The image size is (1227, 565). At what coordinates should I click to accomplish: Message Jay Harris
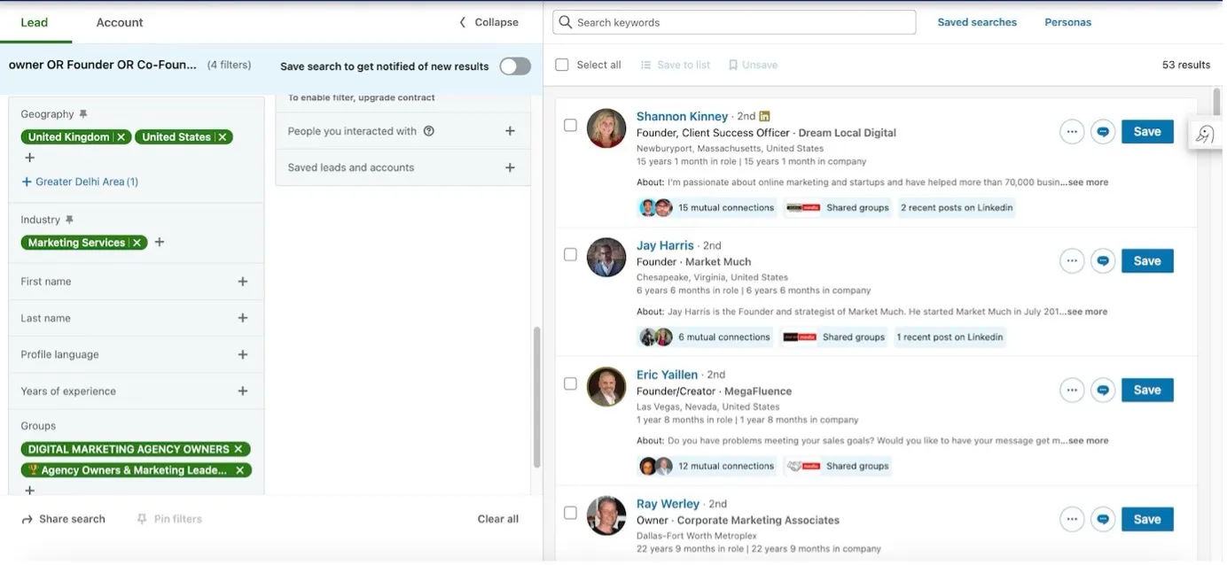pyautogui.click(x=1103, y=261)
